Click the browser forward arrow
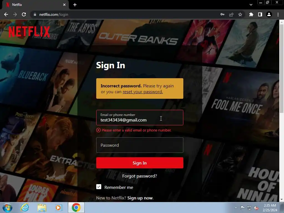 click(15, 14)
